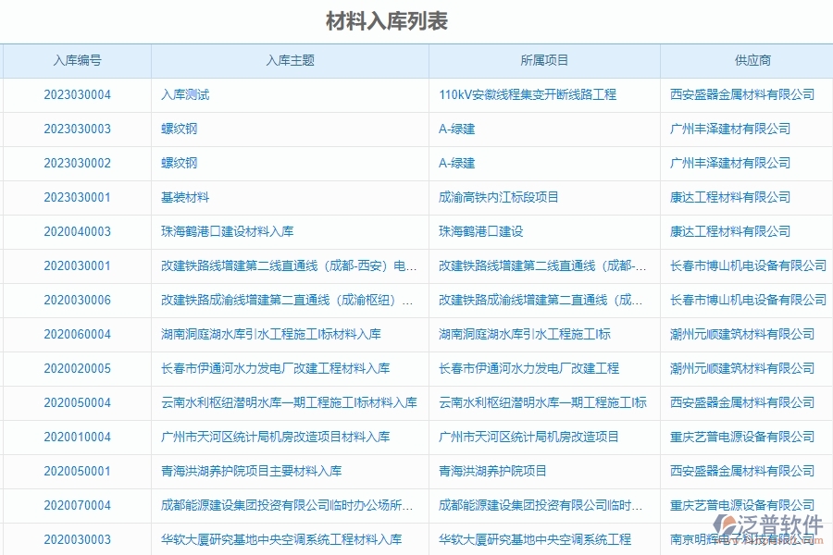Open the 基装材料 entry
833x555 pixels.
(x=182, y=197)
